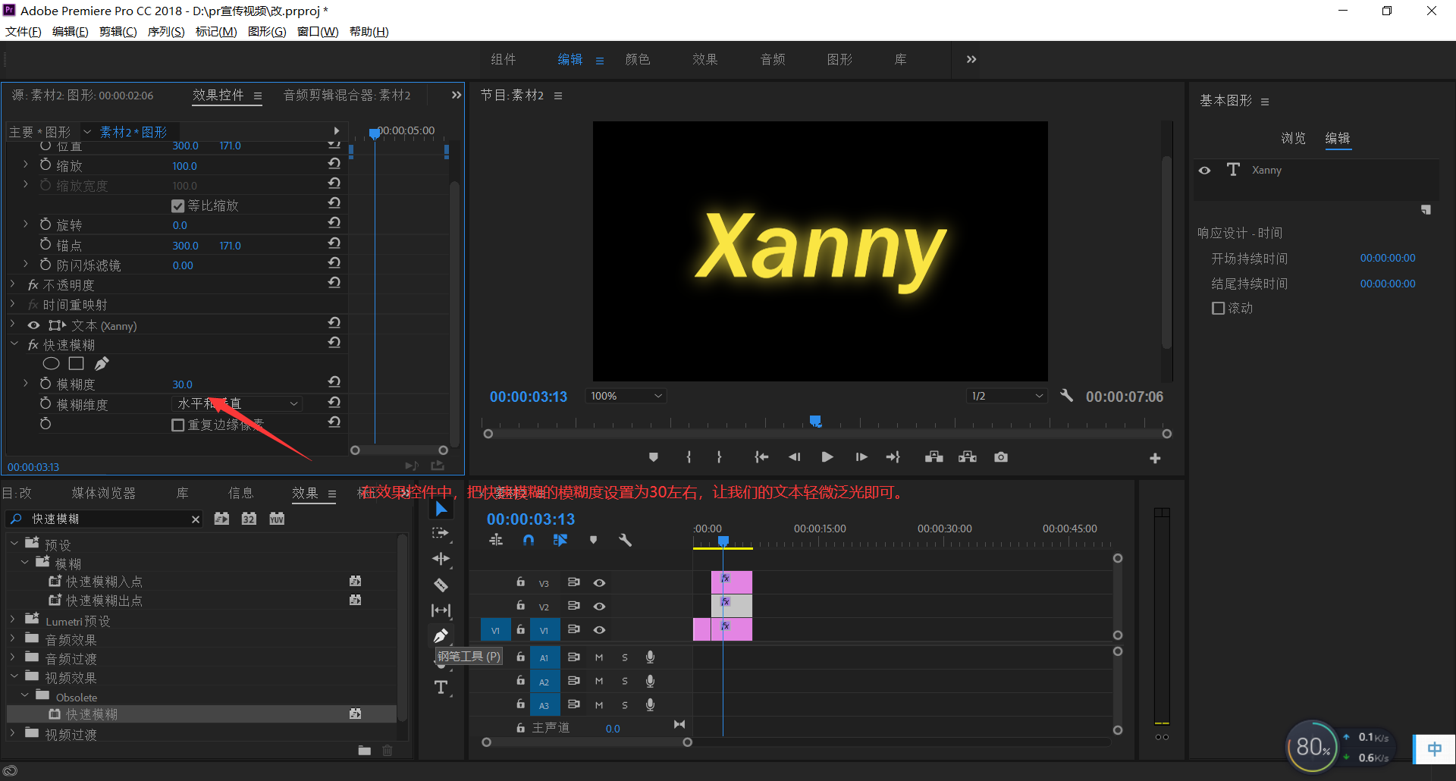1456x781 pixels.
Task: Open the button editor plus icon
Action: click(x=1155, y=458)
